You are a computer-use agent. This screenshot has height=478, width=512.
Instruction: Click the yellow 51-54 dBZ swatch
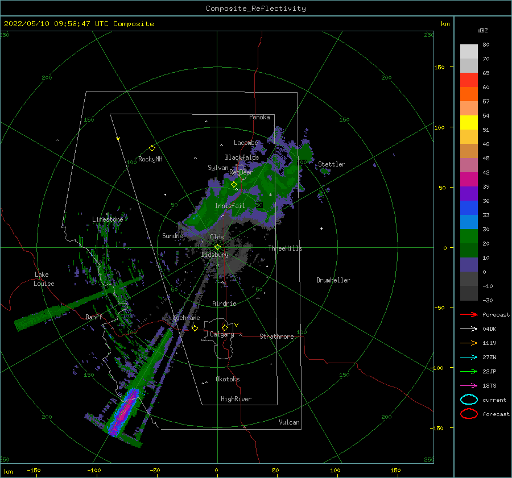click(x=469, y=123)
